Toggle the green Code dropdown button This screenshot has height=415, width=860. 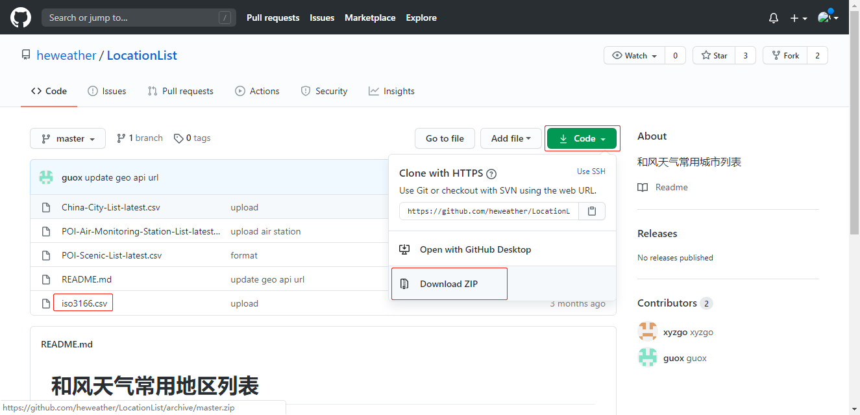pos(582,138)
